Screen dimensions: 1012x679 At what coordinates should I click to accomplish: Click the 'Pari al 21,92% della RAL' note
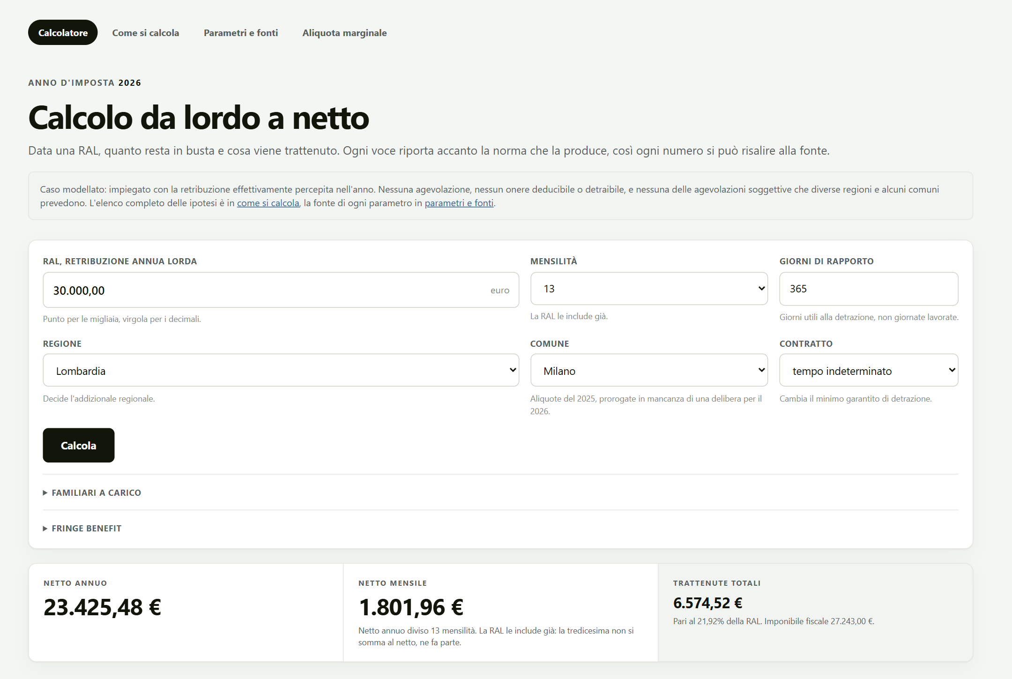tap(774, 621)
